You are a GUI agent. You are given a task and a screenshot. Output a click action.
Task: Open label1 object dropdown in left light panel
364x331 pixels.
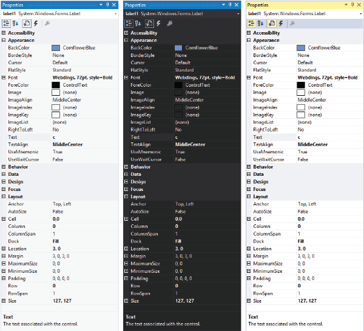pyautogui.click(x=115, y=14)
